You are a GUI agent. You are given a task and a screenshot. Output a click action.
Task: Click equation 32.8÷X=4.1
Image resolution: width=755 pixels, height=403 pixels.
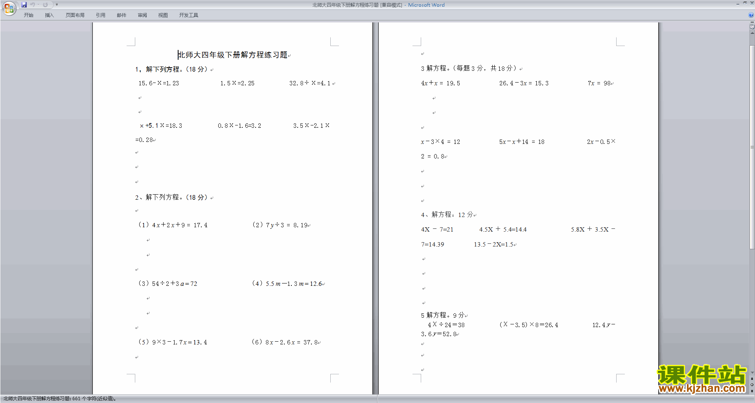pyautogui.click(x=310, y=83)
